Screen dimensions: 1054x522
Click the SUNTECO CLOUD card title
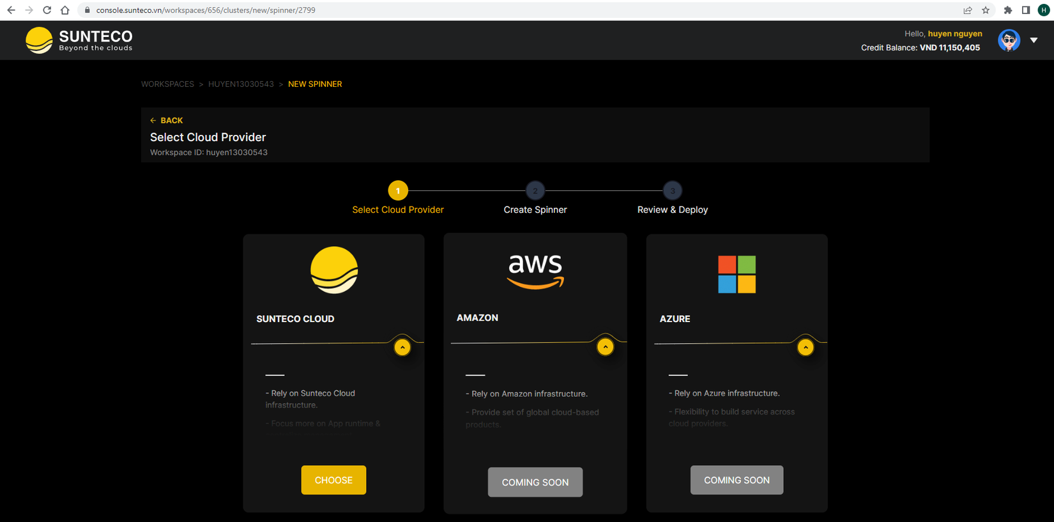(x=295, y=319)
